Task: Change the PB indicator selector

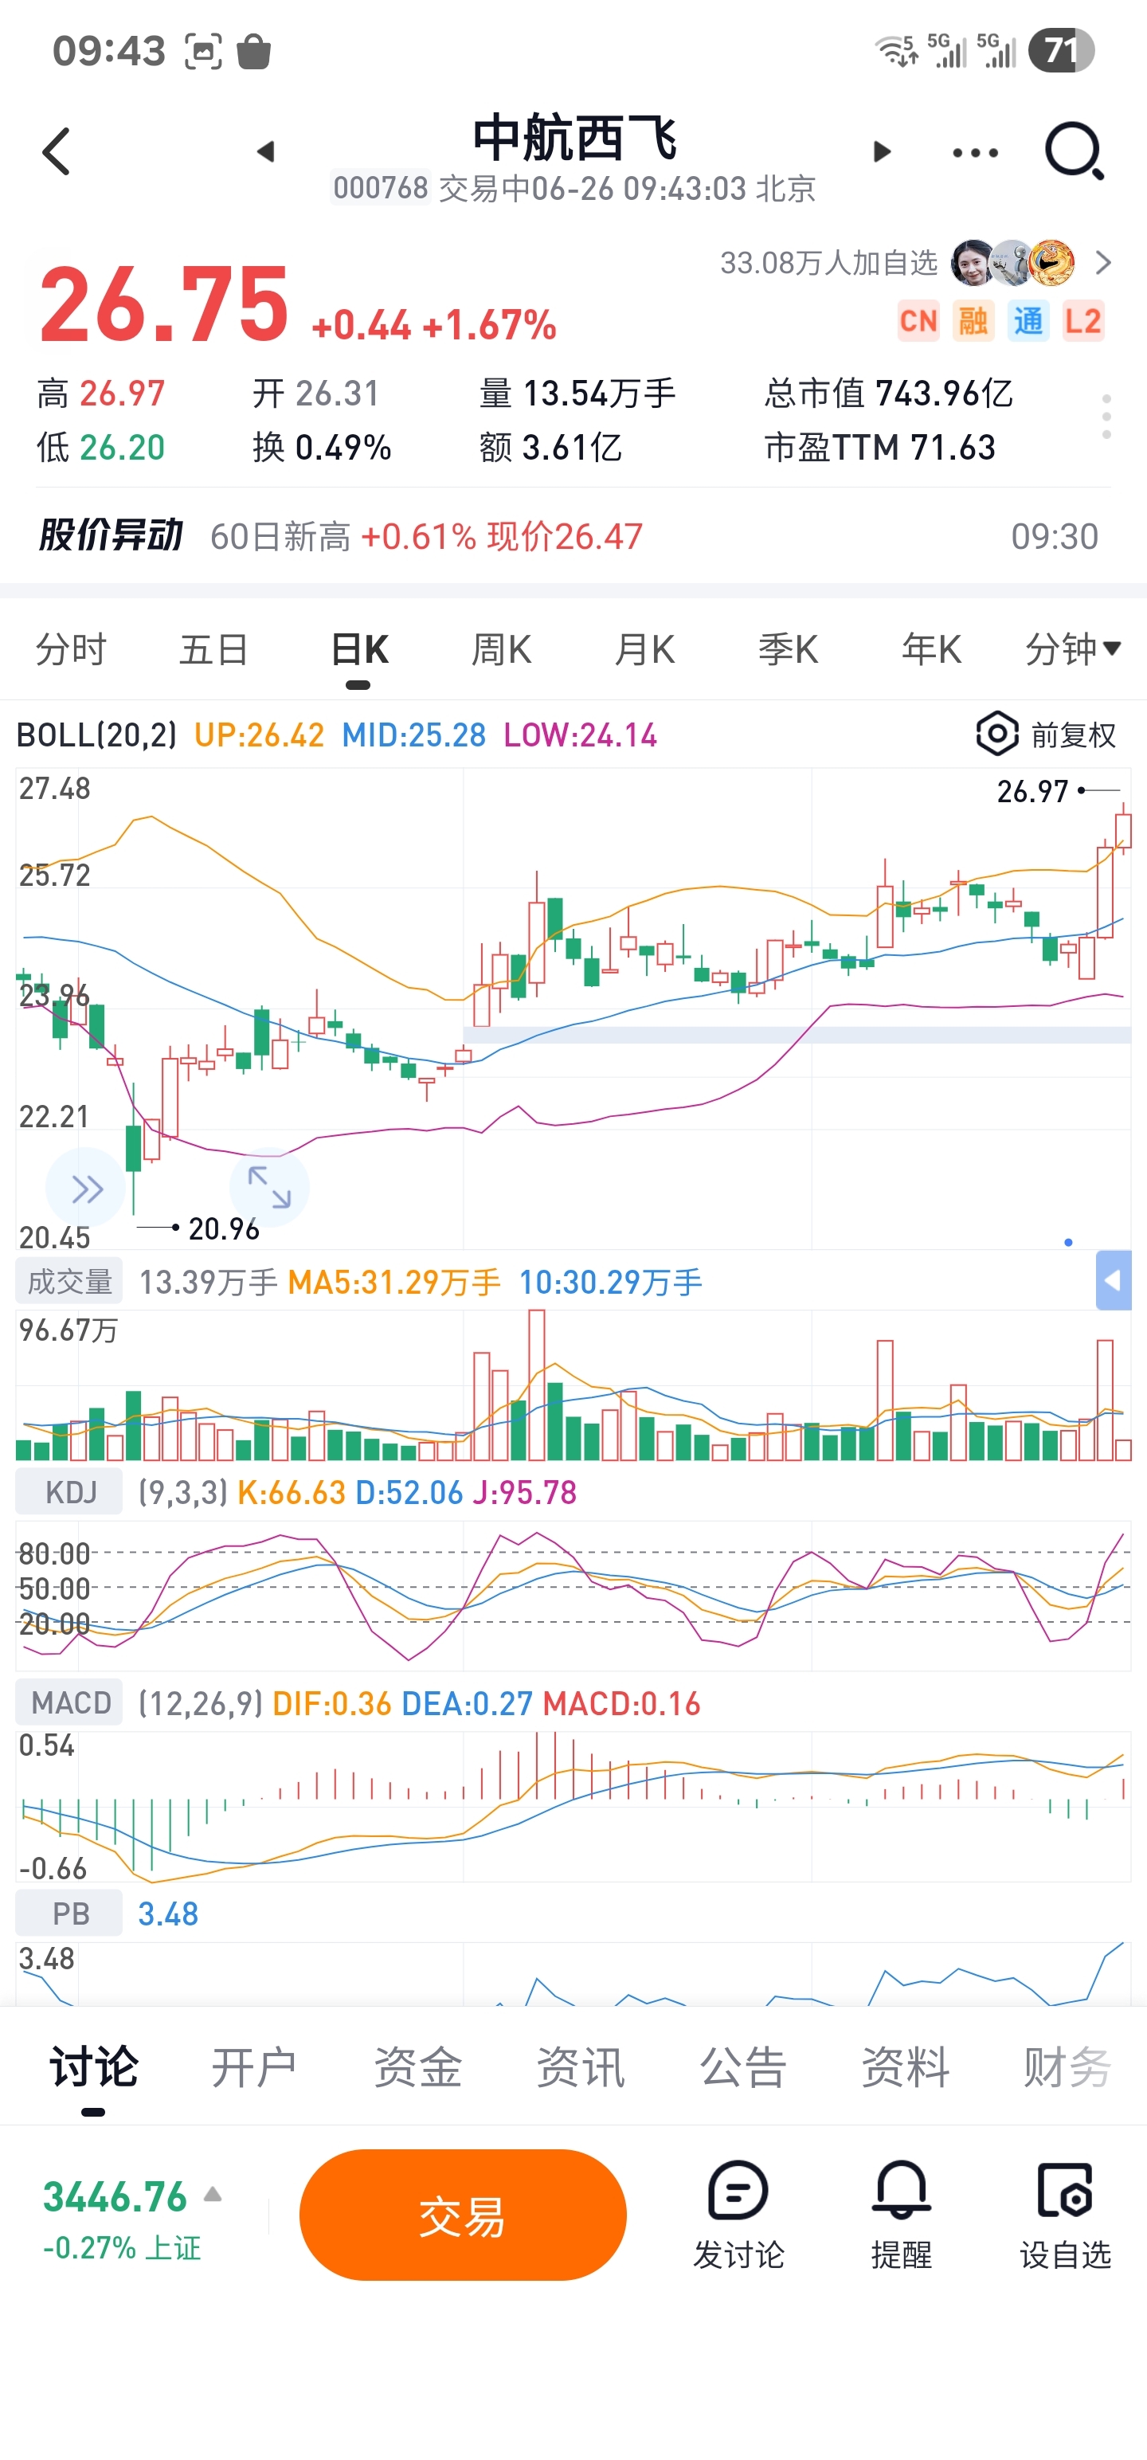Action: tap(69, 1914)
